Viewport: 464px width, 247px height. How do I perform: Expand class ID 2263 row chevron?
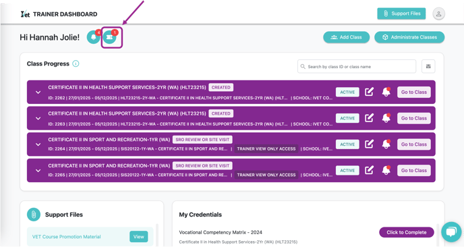38,118
